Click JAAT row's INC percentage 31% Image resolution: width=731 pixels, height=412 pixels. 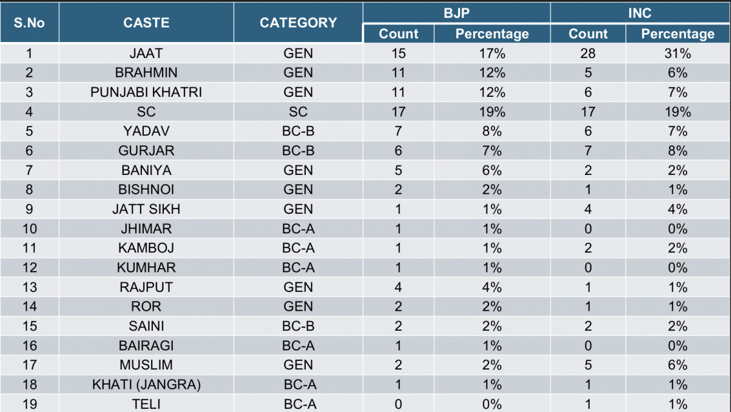pos(677,53)
